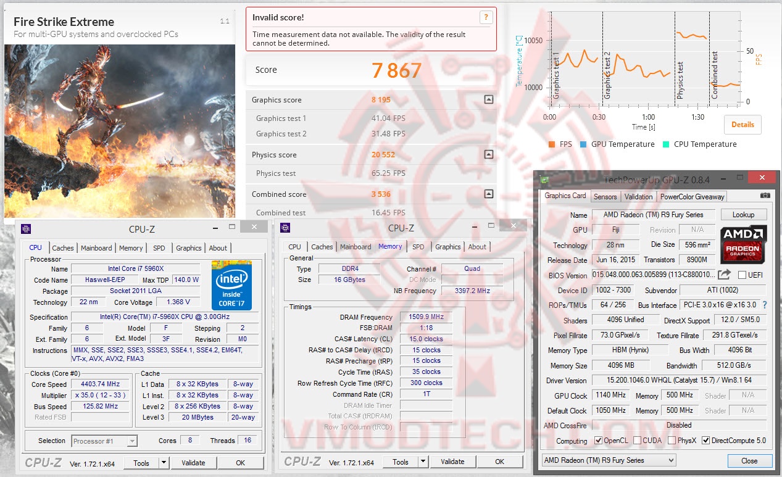The width and height of the screenshot is (782, 477).
Task: Click the AMD CrossFire Disabled field
Action: point(679,425)
